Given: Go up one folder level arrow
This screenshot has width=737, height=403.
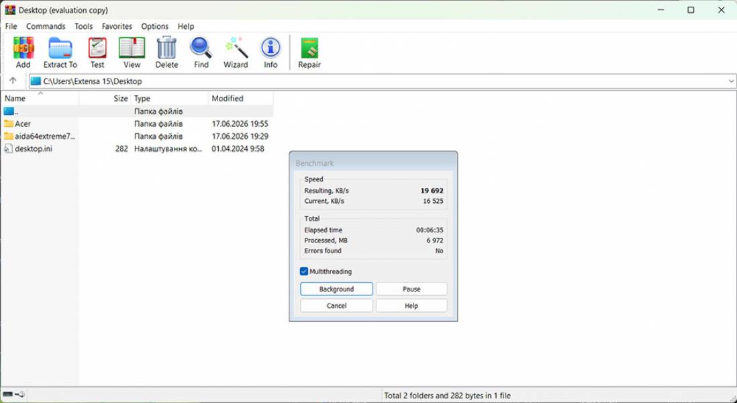Looking at the screenshot, I should [13, 81].
